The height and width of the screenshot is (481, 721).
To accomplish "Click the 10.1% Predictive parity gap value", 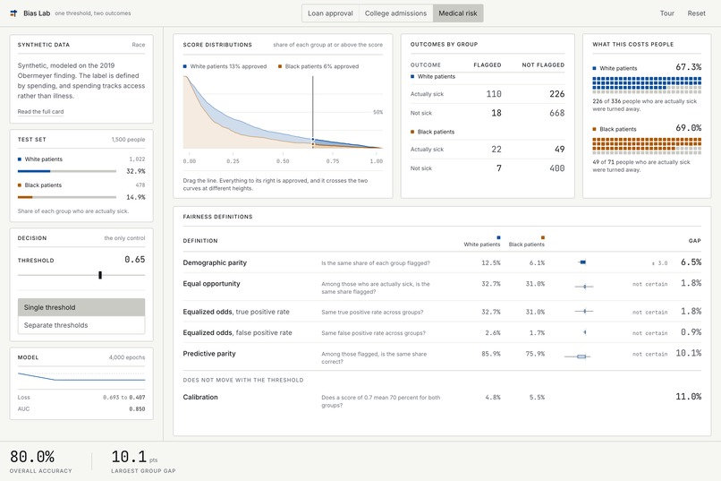I will tap(689, 353).
